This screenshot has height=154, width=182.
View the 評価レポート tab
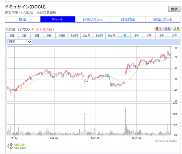tap(163, 19)
